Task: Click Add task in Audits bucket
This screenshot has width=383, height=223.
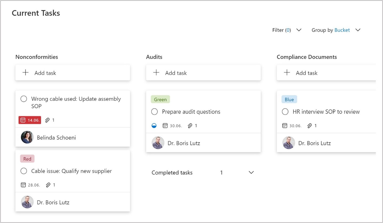Action: point(203,73)
